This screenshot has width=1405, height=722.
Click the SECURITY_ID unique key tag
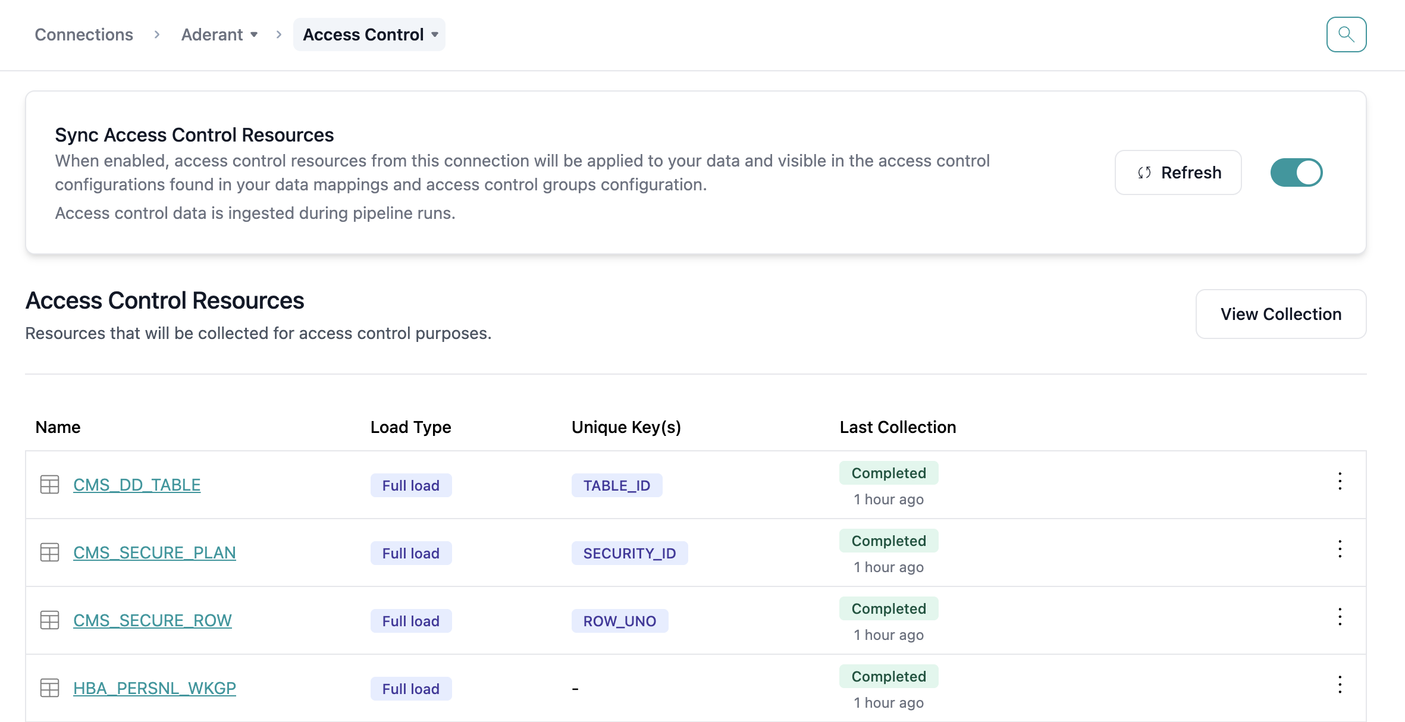[x=629, y=553]
